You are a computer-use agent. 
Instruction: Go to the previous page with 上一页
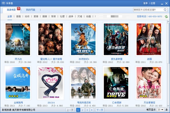click(70, 110)
